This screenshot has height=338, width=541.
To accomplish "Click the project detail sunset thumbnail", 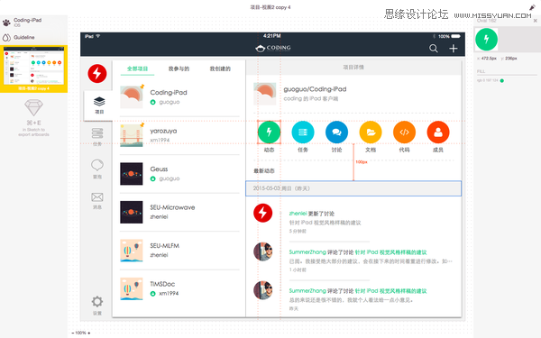I will [264, 94].
